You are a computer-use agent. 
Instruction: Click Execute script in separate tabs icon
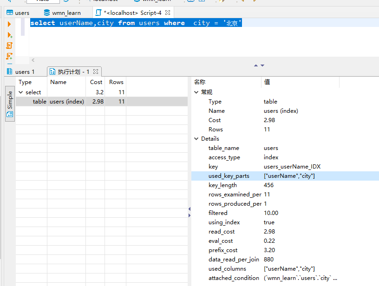click(9, 56)
